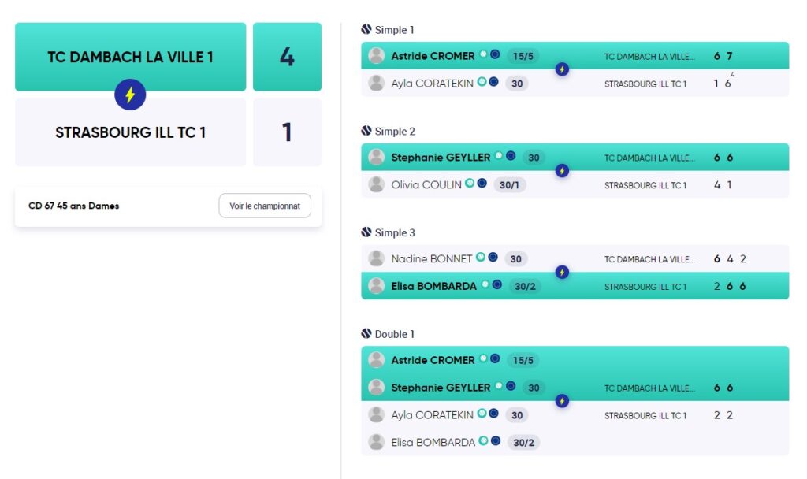The height and width of the screenshot is (479, 807).
Task: Click the lightning icon in Simple 3 match
Action: 562,272
